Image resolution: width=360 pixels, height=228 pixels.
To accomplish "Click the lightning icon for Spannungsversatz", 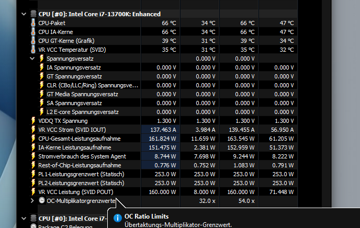I will [x=41, y=59].
